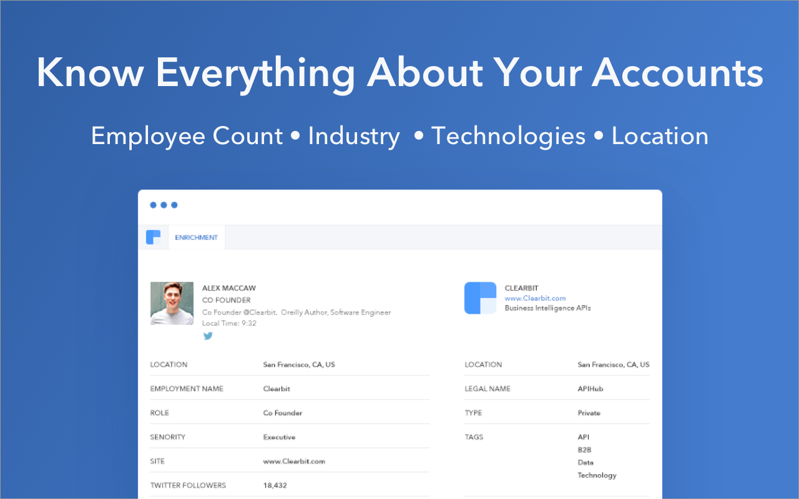Viewport: 799px width, 499px height.
Task: Click the first blue window dot
Action: (153, 204)
